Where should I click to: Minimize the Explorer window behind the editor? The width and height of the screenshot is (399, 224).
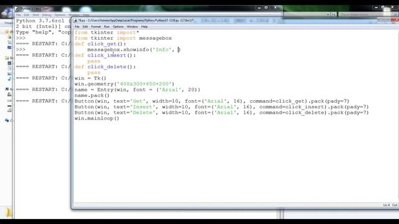coord(376,7)
